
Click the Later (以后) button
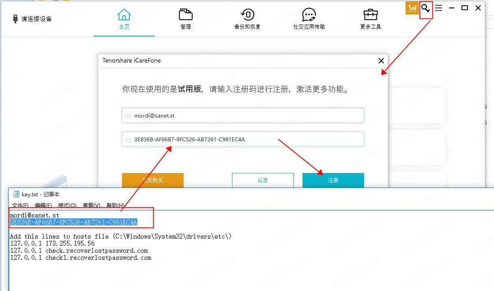pos(263,180)
